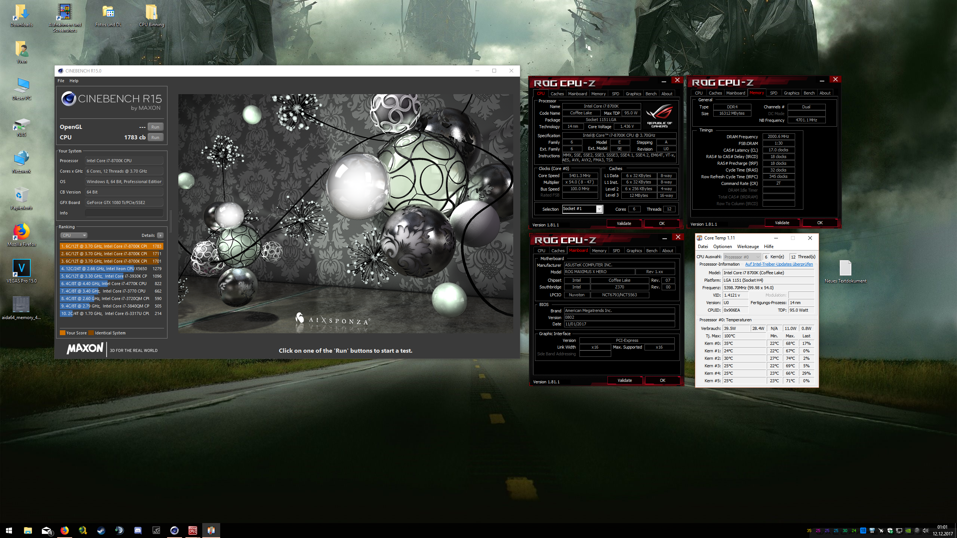This screenshot has height=538, width=957.
Task: Open Core Temp Datei menu
Action: coord(703,247)
